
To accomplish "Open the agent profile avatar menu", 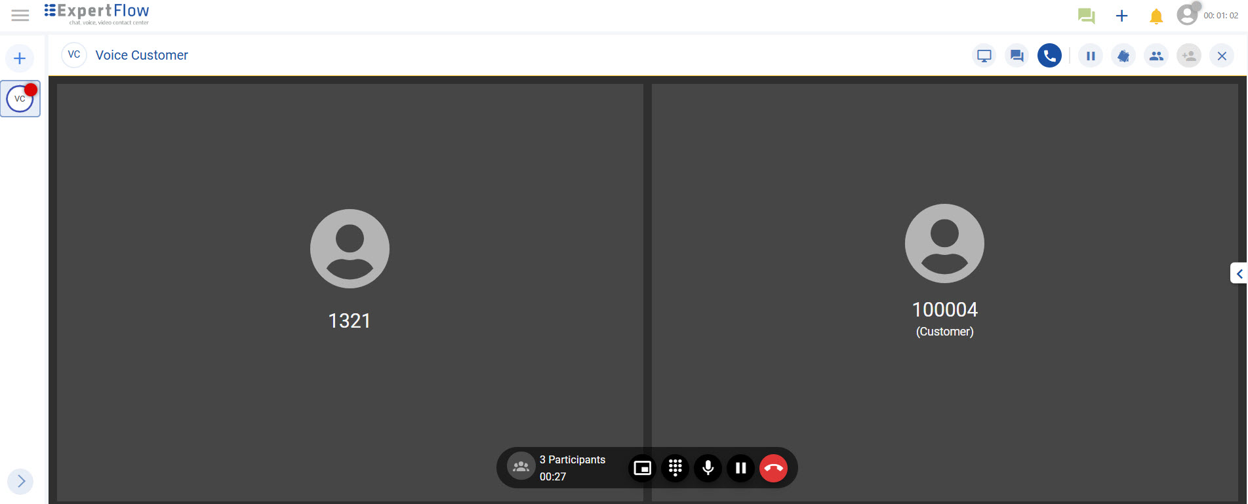I will [x=1188, y=14].
